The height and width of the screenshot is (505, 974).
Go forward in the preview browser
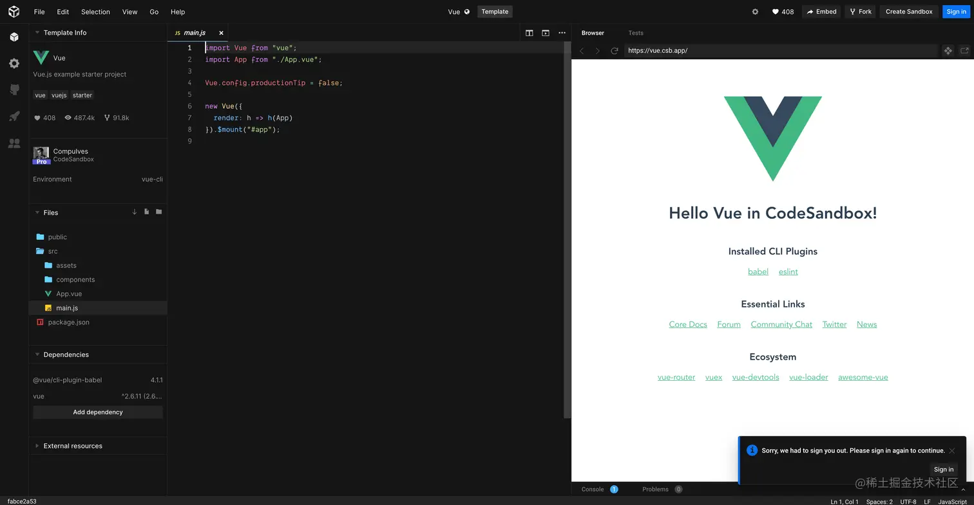pyautogui.click(x=597, y=51)
